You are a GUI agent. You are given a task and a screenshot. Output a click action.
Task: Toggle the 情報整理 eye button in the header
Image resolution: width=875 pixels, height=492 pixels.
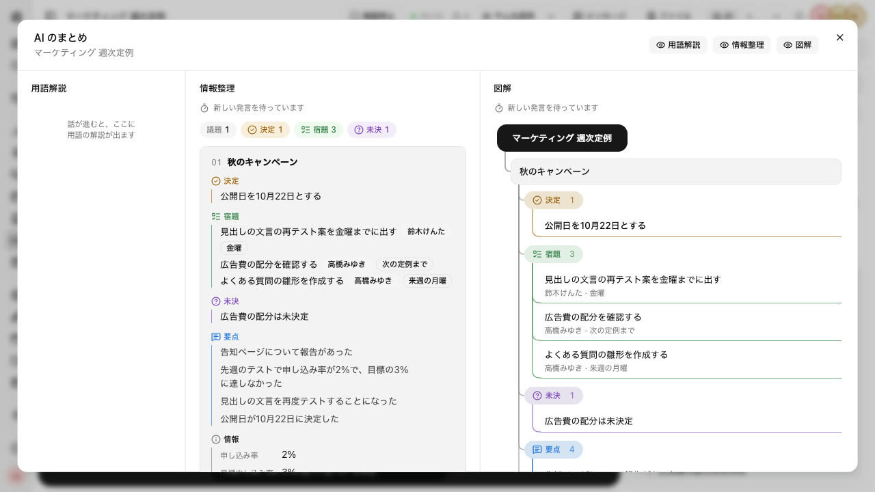[x=742, y=45]
